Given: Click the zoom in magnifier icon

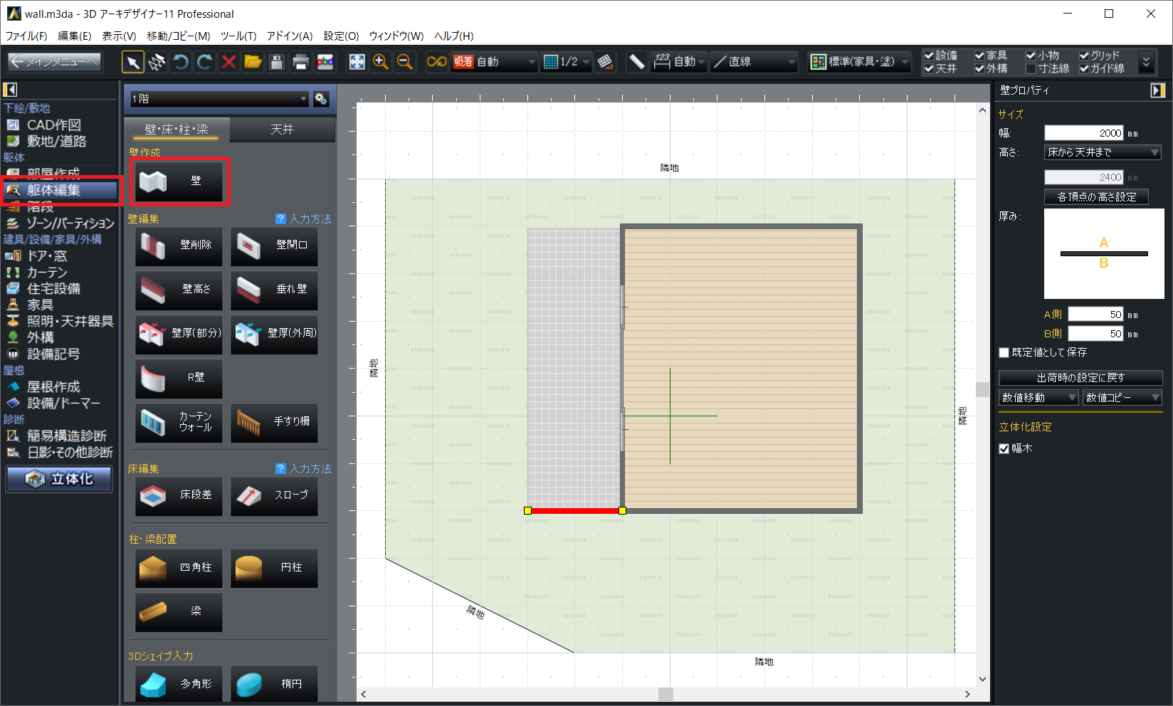Looking at the screenshot, I should click(381, 63).
